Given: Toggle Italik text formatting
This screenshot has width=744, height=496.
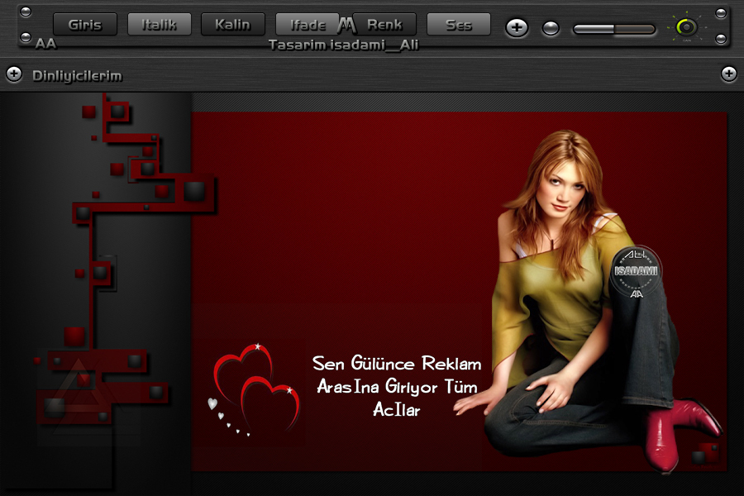Looking at the screenshot, I should (159, 24).
